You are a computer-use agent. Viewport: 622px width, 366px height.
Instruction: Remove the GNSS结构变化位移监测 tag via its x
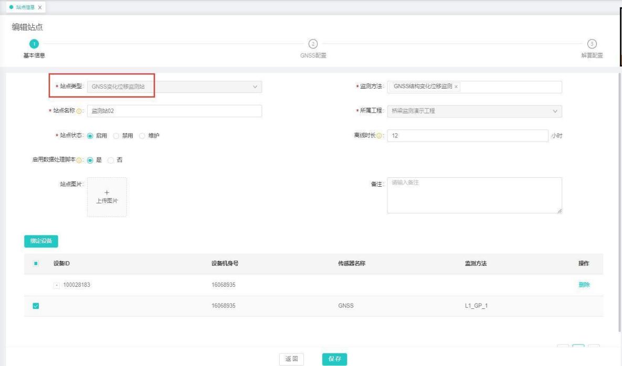click(456, 87)
